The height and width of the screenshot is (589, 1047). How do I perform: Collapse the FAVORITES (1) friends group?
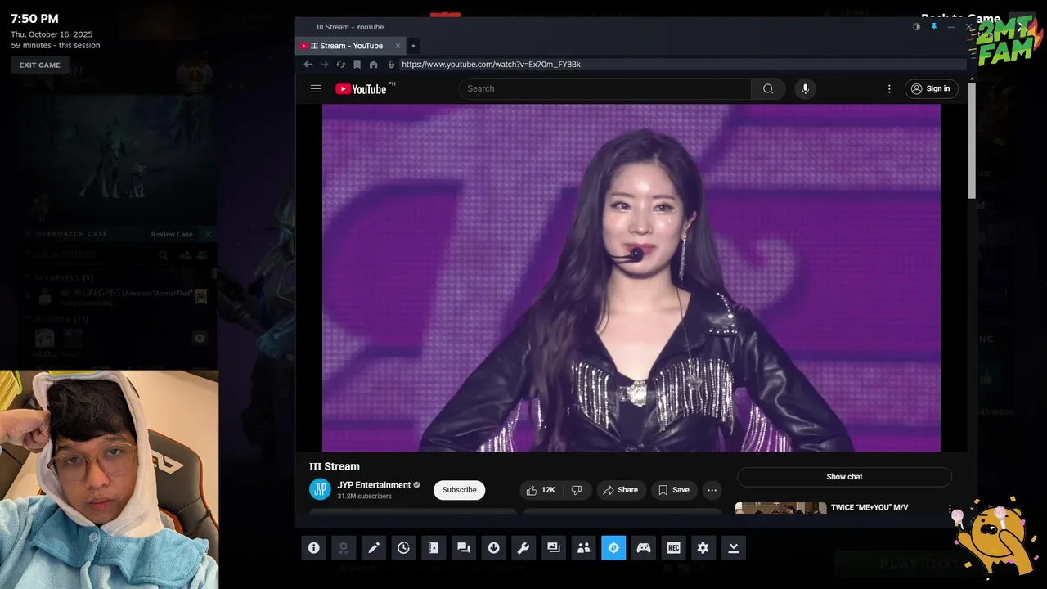[x=64, y=277]
